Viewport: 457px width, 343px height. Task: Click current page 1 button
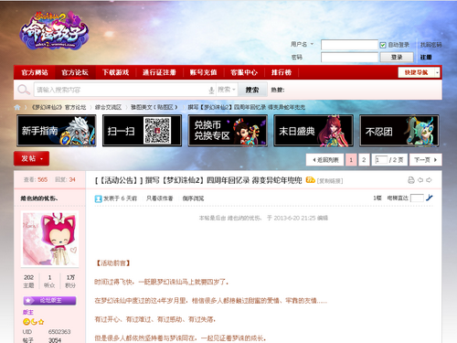click(x=351, y=160)
